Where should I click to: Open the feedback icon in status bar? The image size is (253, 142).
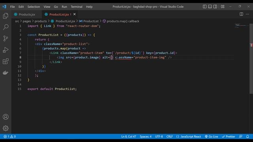coord(240,136)
